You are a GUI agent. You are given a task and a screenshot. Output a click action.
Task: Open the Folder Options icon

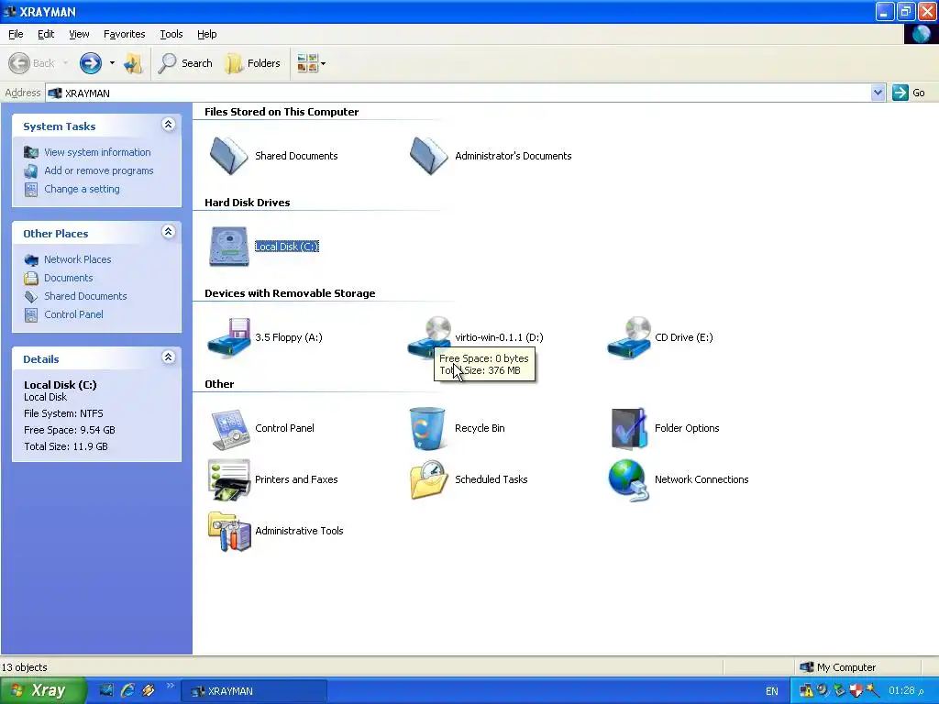pos(629,429)
